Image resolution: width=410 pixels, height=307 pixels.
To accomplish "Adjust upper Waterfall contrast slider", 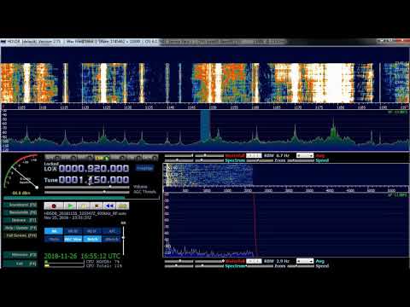I will coord(209,155).
